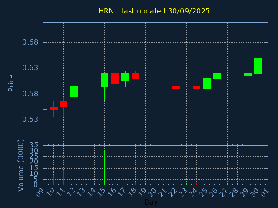278x208 pixels.
Task: Select the 35 volume axis label
Action: (x=34, y=146)
